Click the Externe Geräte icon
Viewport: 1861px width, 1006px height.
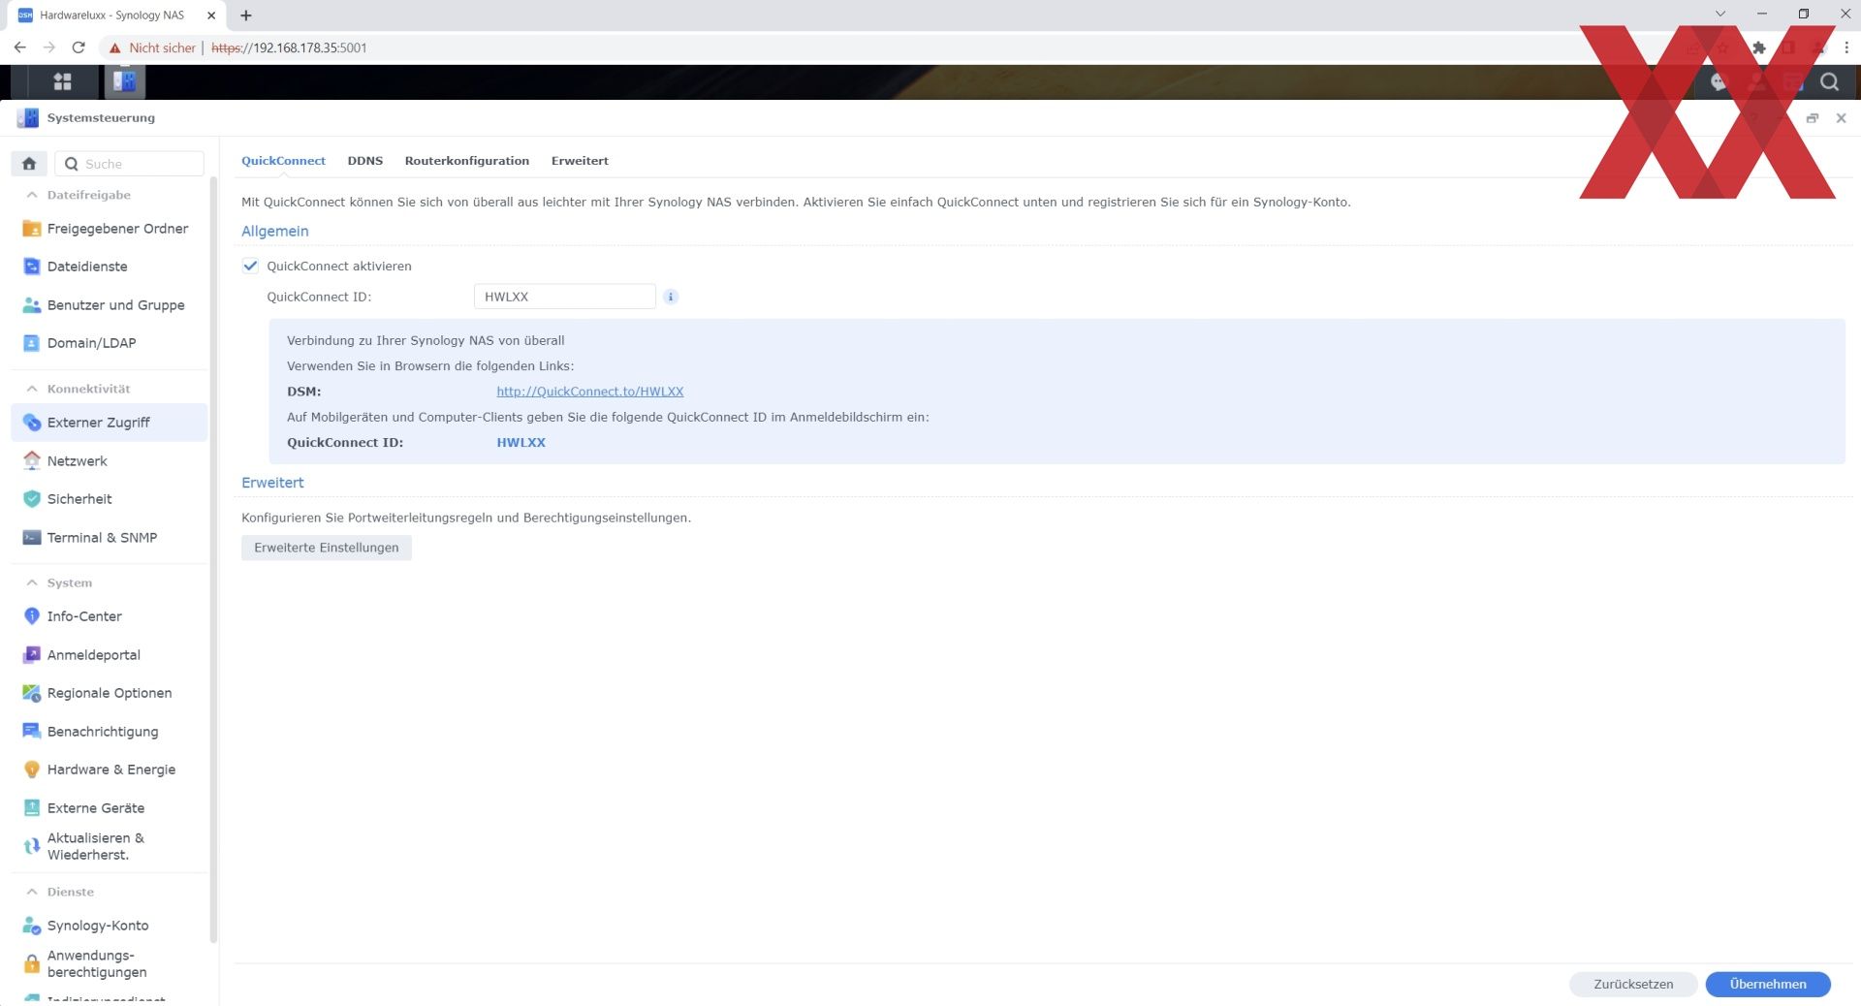31,808
